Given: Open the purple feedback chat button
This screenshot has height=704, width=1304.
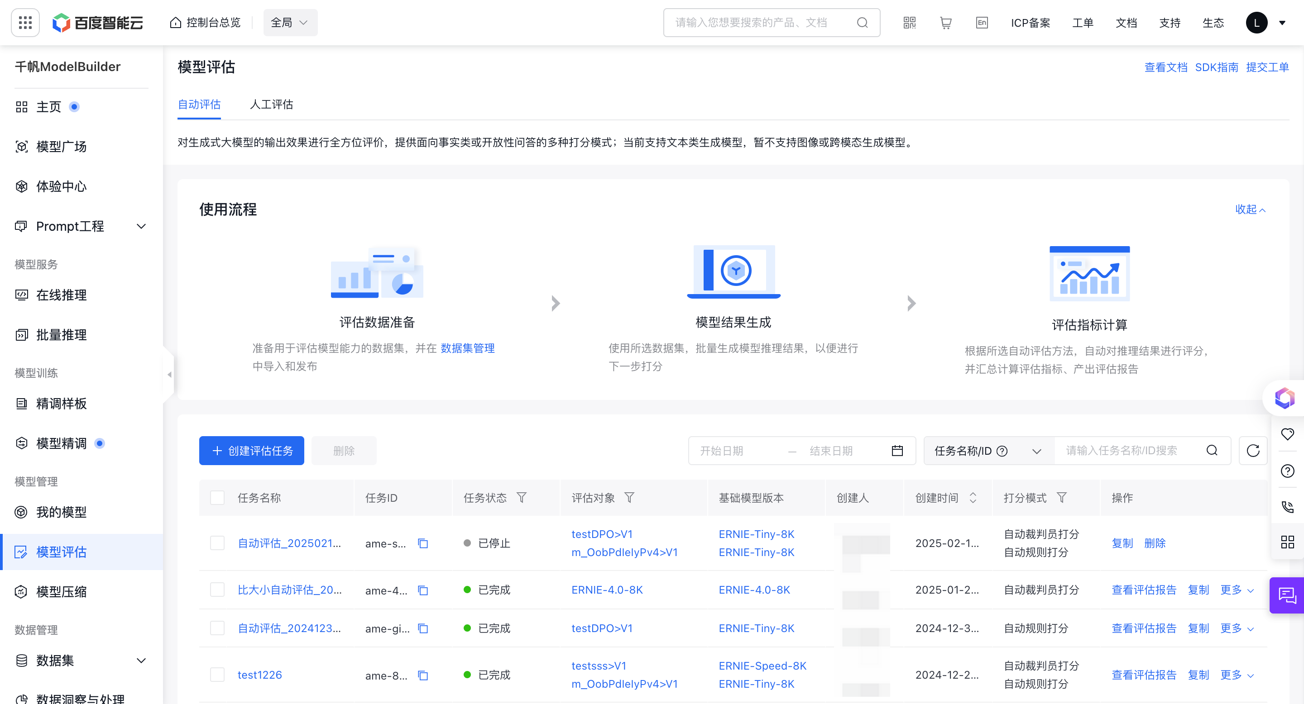Looking at the screenshot, I should coord(1287,595).
